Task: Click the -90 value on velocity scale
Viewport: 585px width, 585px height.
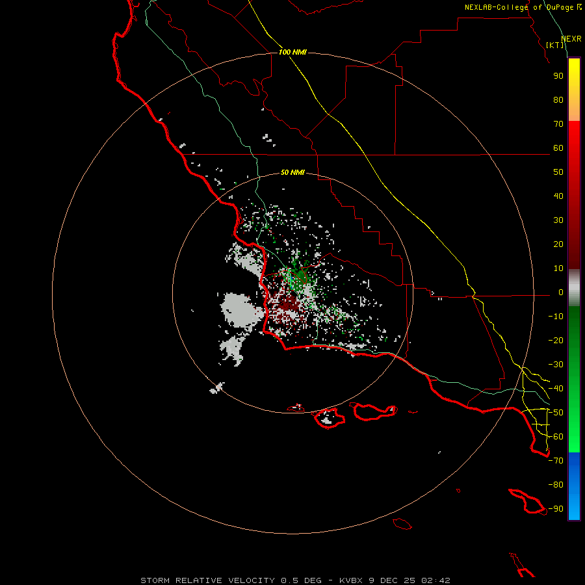Action: point(556,509)
